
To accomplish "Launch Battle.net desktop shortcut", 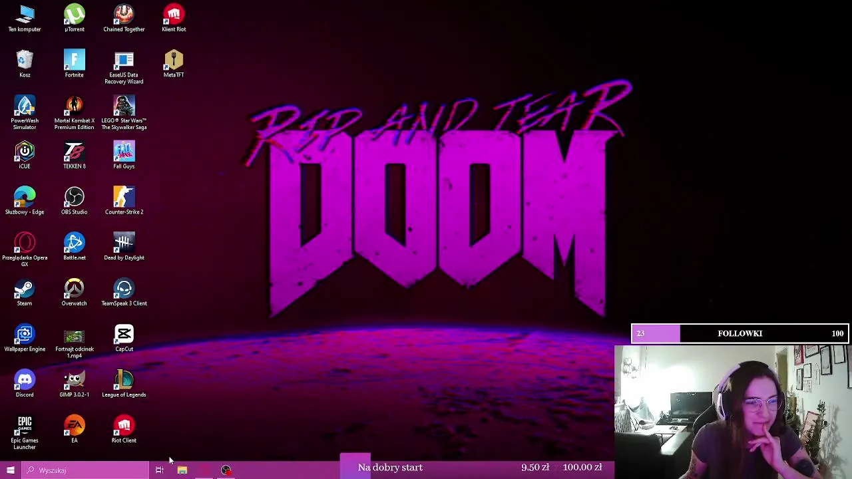I will click(x=74, y=246).
